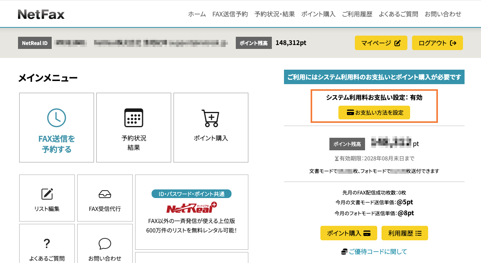481x263 pixels.
Task: Click the teal ご利用にはシステム利用料 notice banner
Action: click(x=374, y=77)
